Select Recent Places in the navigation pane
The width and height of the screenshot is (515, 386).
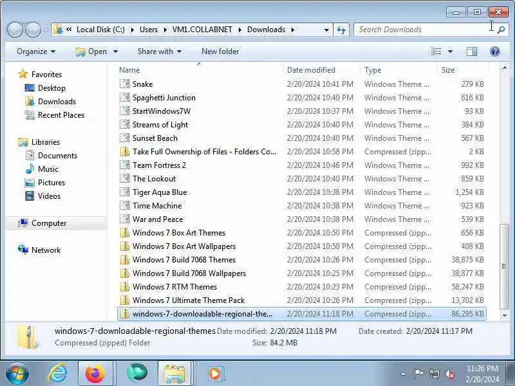coord(61,115)
